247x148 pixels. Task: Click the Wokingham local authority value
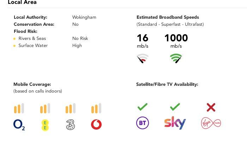pyautogui.click(x=84, y=17)
